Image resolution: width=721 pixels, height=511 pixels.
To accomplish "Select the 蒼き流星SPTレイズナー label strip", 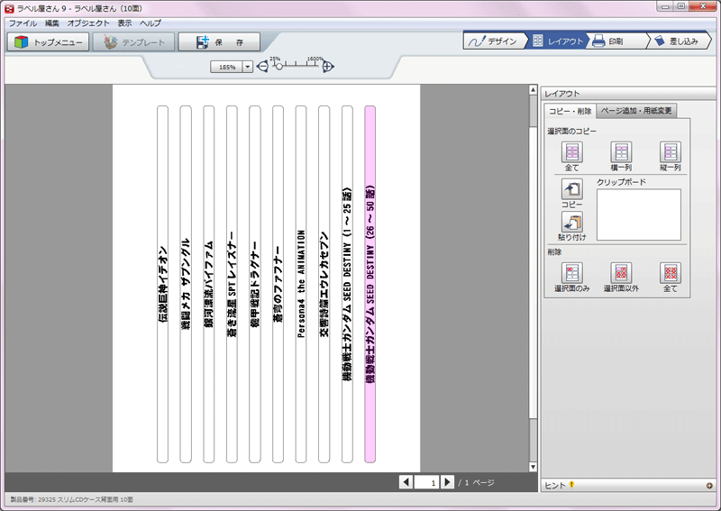I will [x=232, y=284].
